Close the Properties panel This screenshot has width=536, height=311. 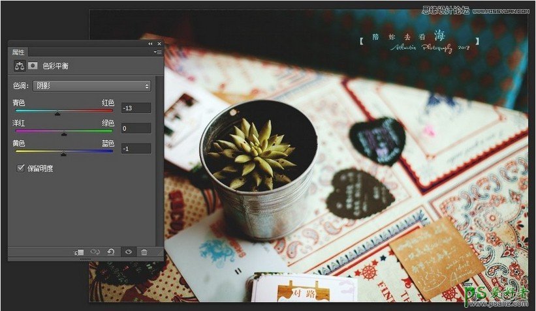(x=159, y=43)
